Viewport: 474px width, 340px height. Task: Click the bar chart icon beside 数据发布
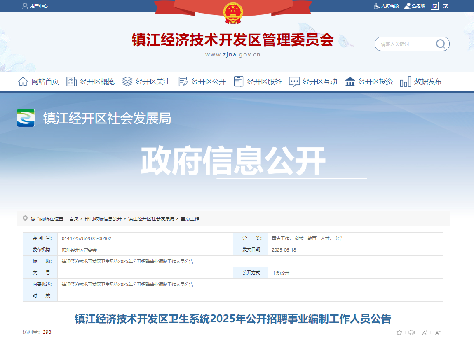pos(406,82)
